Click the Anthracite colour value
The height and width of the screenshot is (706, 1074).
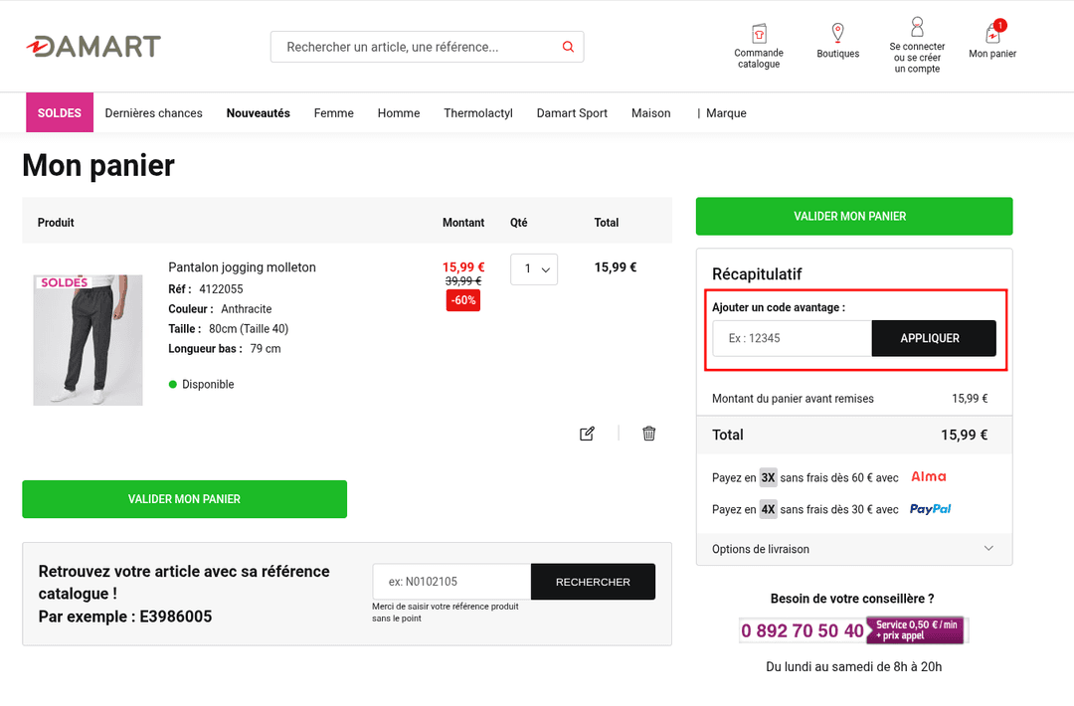point(246,309)
